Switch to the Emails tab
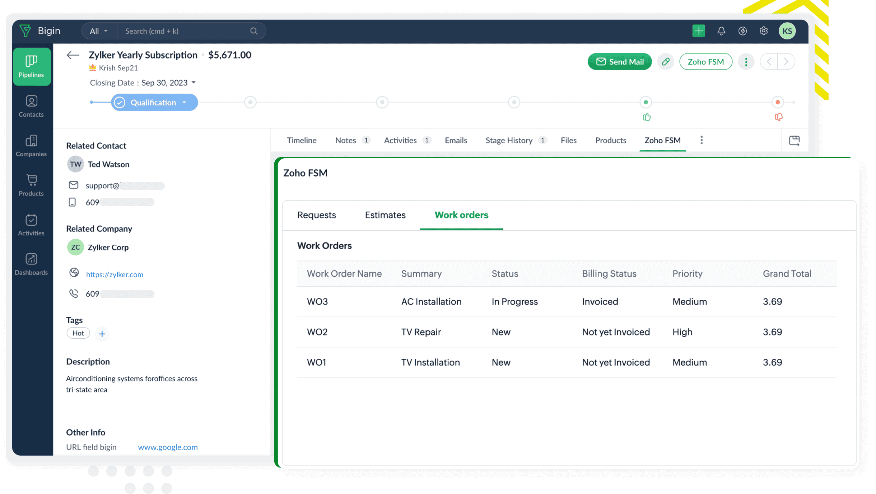876x494 pixels. [456, 140]
